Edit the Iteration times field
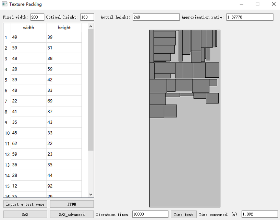 click(150, 214)
